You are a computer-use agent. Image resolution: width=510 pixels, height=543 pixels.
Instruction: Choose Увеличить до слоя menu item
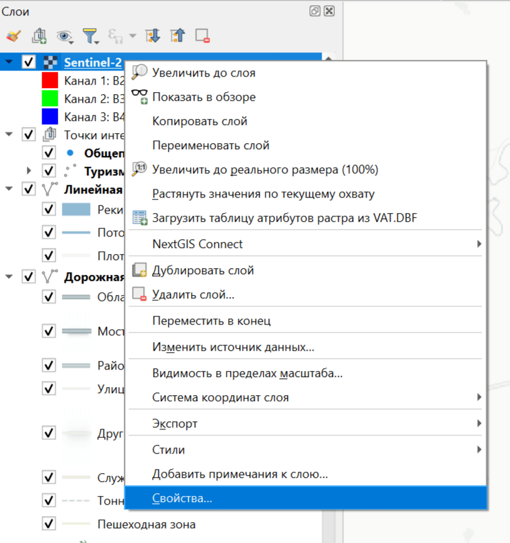click(x=204, y=73)
